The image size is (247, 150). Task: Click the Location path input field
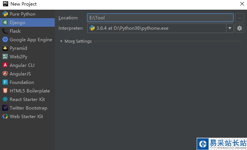(160, 18)
